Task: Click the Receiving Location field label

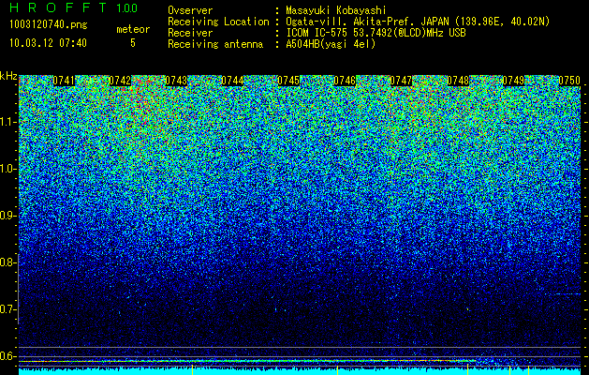Action: pos(218,22)
